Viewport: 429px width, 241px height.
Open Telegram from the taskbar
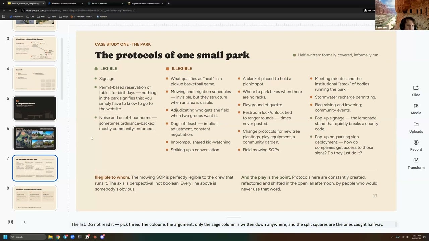point(65,237)
